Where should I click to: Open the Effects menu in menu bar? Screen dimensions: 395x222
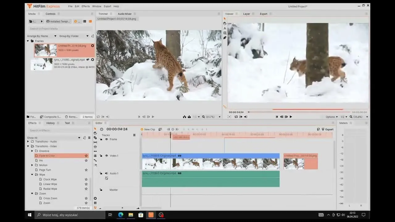[x=85, y=6]
